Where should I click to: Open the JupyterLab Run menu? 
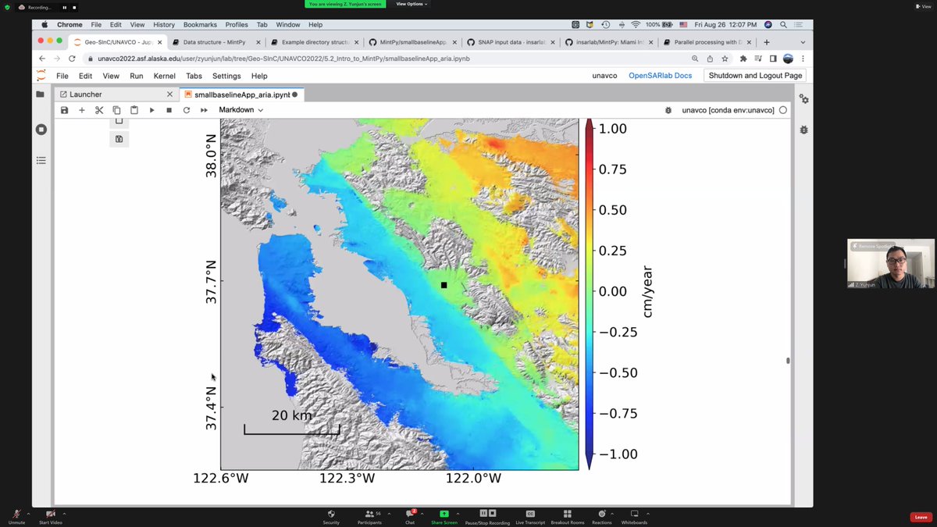(137, 76)
